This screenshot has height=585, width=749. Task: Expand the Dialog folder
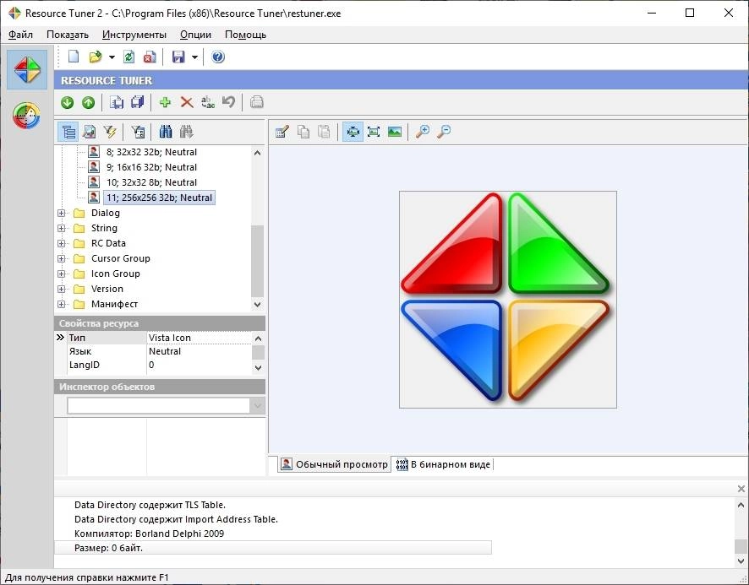pyautogui.click(x=61, y=213)
